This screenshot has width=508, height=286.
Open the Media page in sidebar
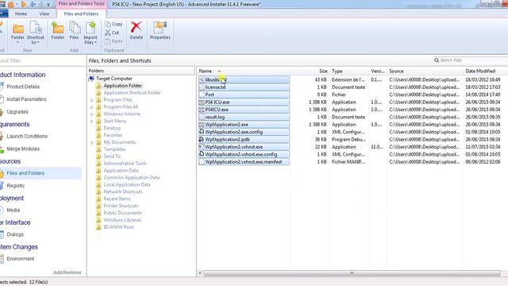13,210
